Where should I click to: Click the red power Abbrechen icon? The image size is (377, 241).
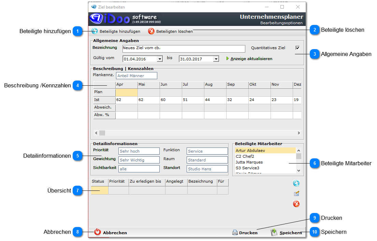(x=97, y=232)
